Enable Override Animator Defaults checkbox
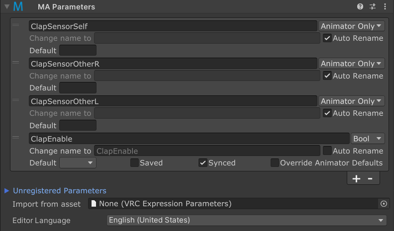 pos(275,163)
